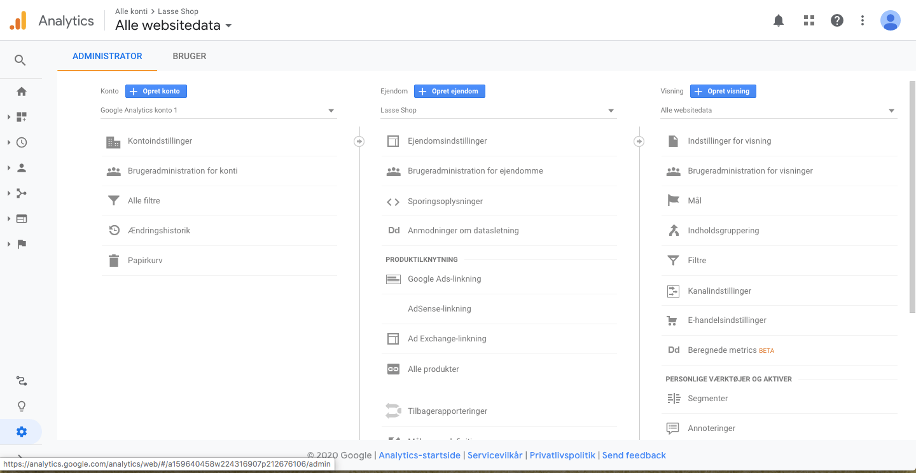The width and height of the screenshot is (916, 473).
Task: Switch to the ADMINISTRATOR tab
Action: [108, 56]
